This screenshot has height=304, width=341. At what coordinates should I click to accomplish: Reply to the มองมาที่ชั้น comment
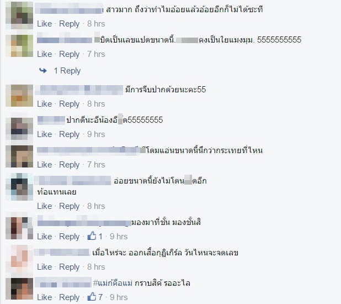pyautogui.click(x=69, y=237)
